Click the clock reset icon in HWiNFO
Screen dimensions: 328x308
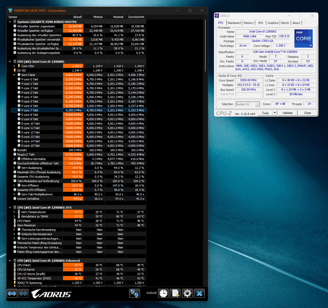(x=163, y=293)
